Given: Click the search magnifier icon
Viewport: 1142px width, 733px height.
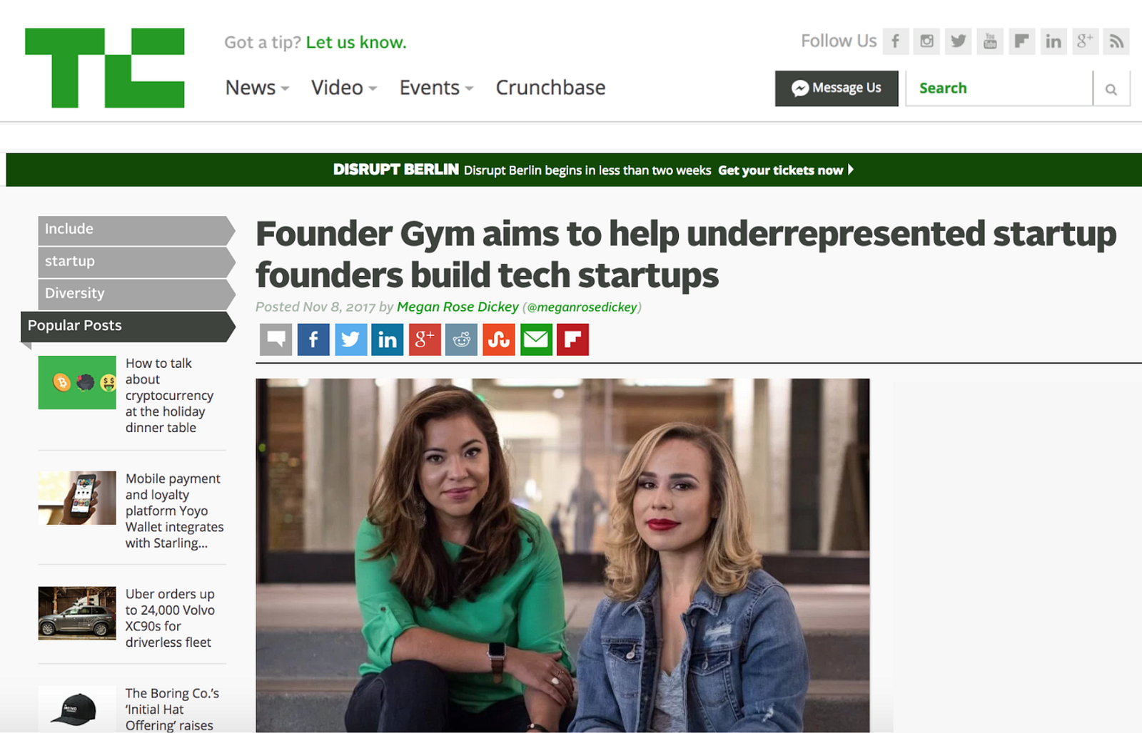Looking at the screenshot, I should (1111, 89).
